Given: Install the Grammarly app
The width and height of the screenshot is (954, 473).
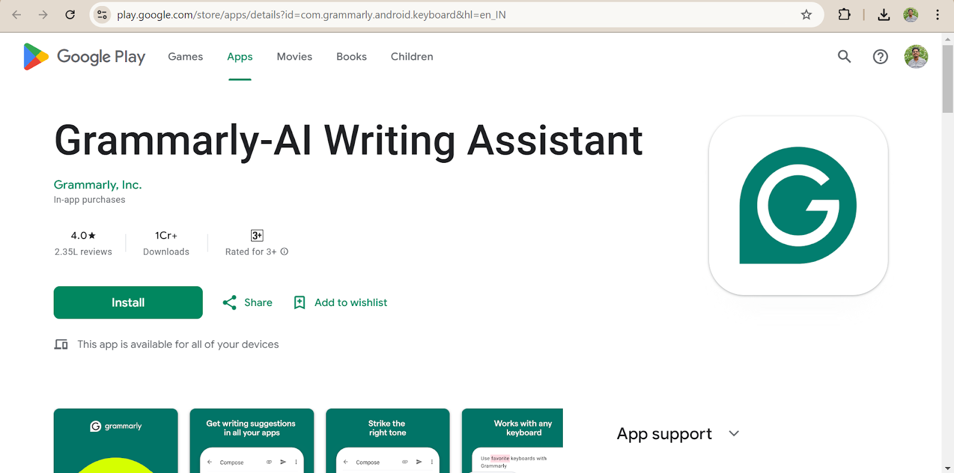Looking at the screenshot, I should [128, 302].
